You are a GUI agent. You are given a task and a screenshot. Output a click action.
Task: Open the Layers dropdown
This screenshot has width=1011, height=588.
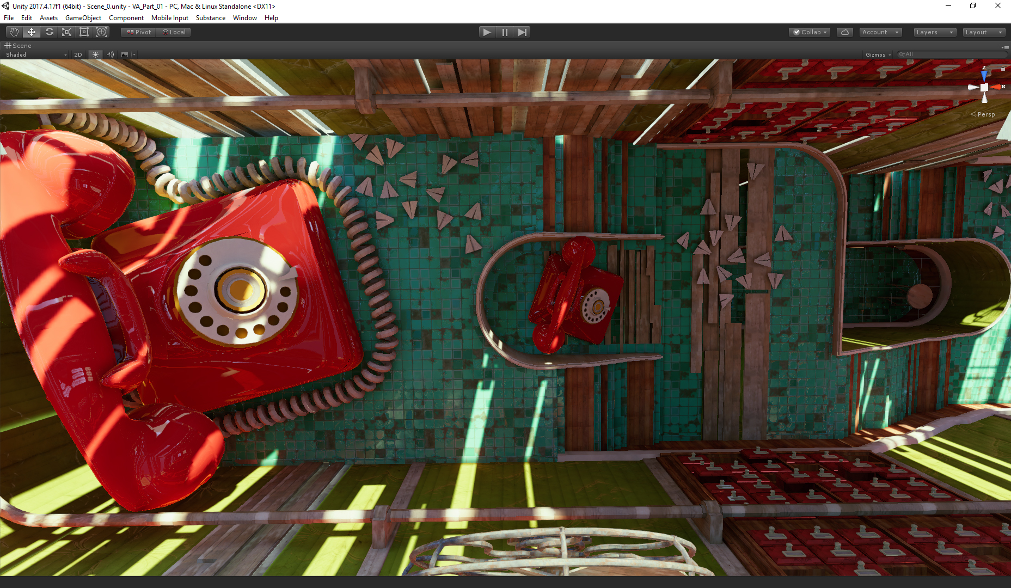click(935, 32)
